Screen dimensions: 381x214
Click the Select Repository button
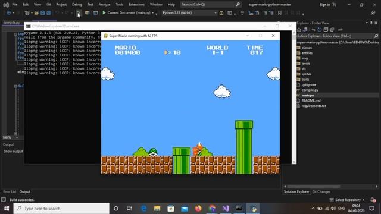[x=348, y=200]
